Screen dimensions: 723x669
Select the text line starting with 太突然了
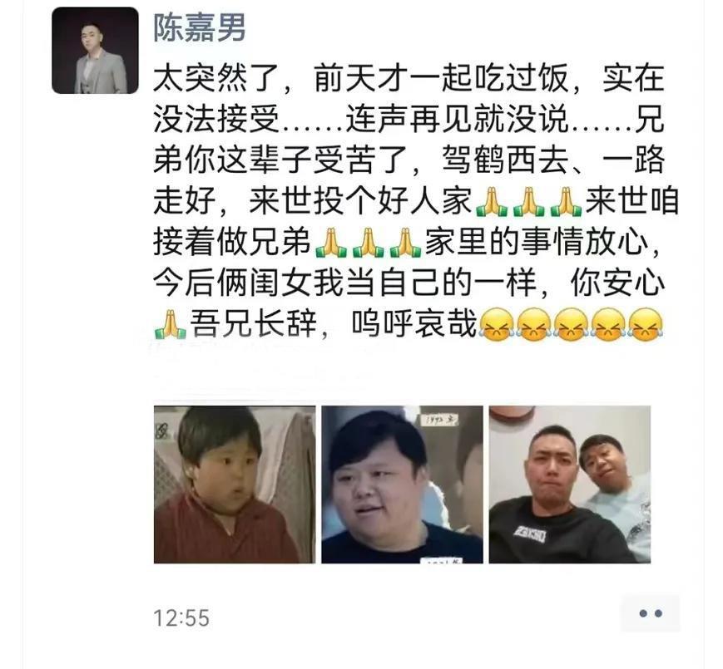409,79
